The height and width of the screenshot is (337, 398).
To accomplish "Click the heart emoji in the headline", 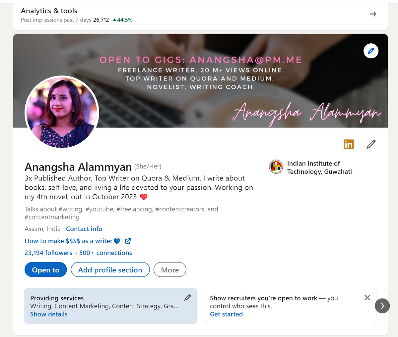I will [144, 197].
